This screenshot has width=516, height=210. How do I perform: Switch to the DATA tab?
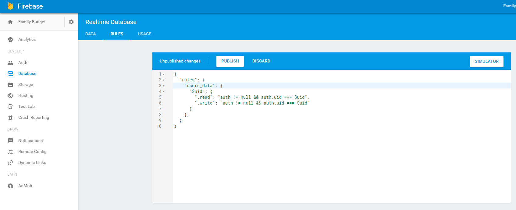click(91, 34)
